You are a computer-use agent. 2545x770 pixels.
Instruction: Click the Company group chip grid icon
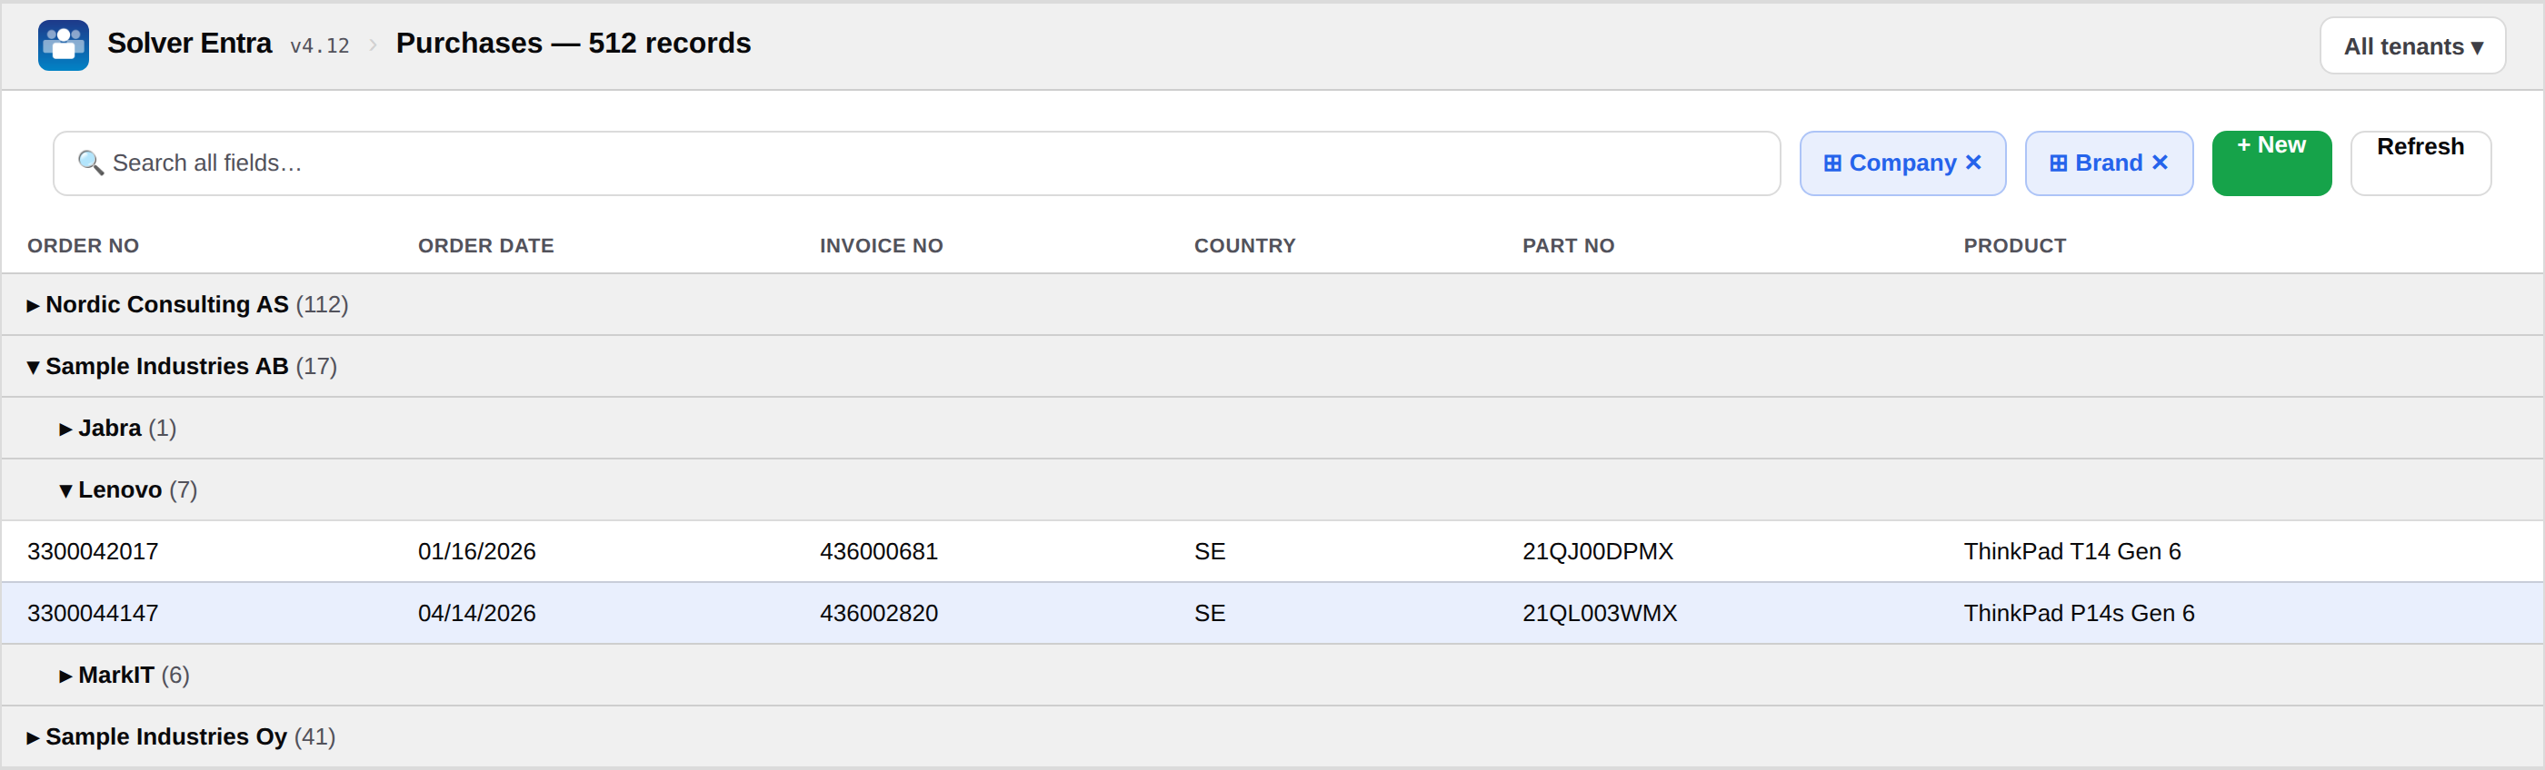(x=1831, y=163)
